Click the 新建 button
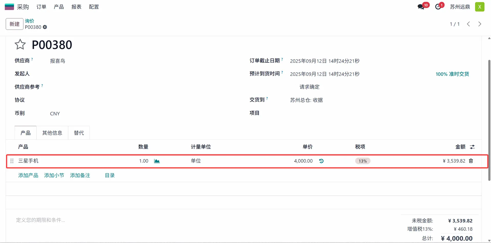This screenshot has width=491, height=243. coord(15,24)
